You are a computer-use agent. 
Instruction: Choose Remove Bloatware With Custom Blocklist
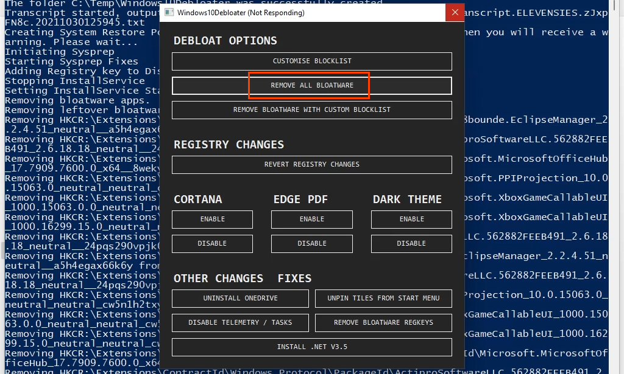[311, 109]
